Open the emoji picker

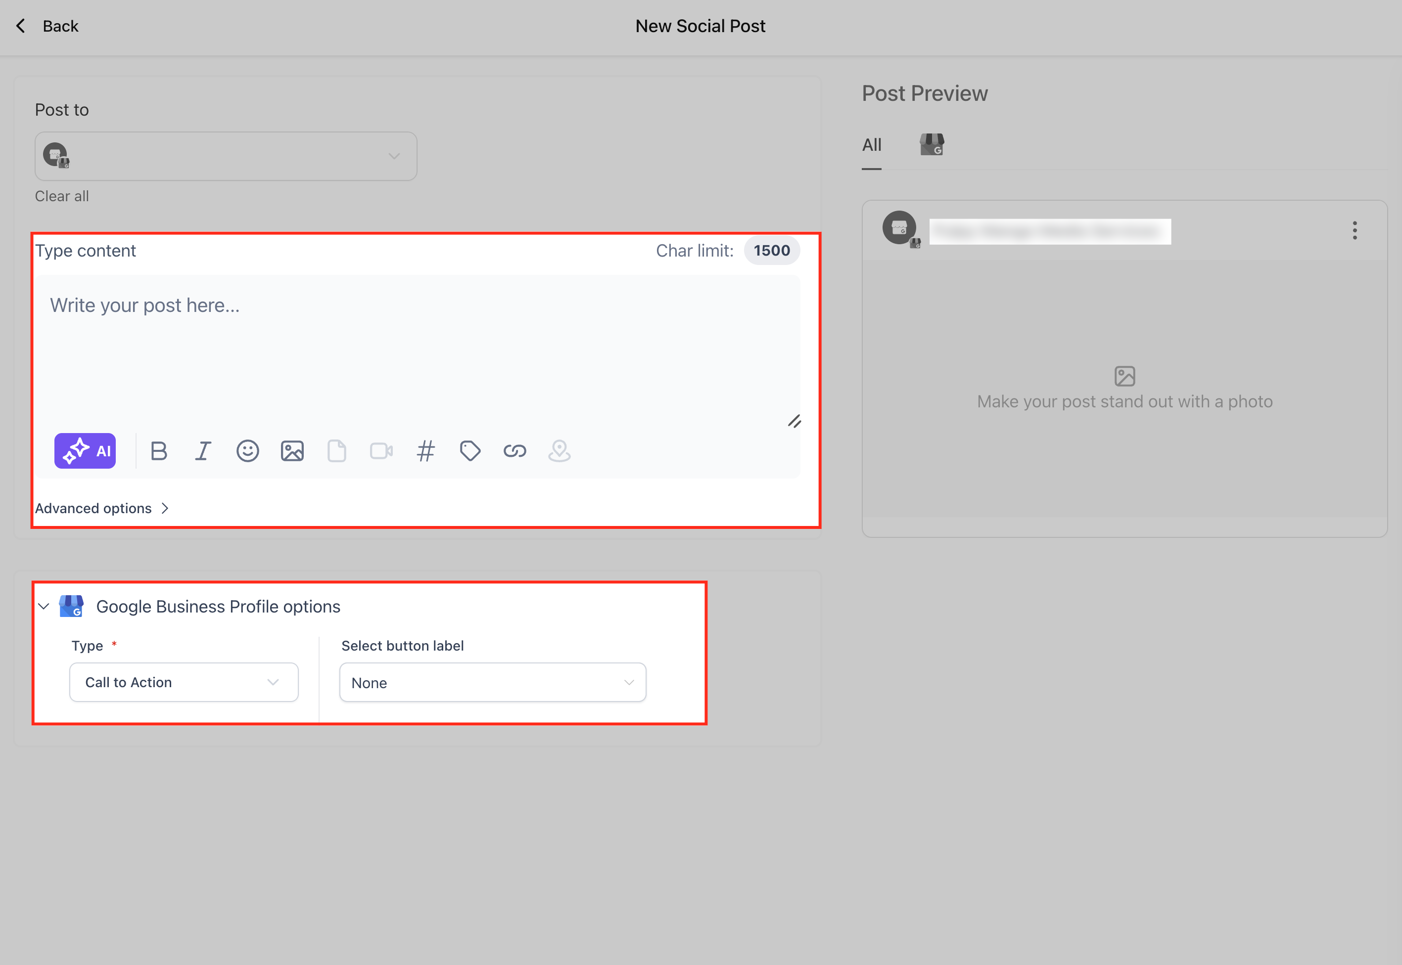(x=247, y=451)
